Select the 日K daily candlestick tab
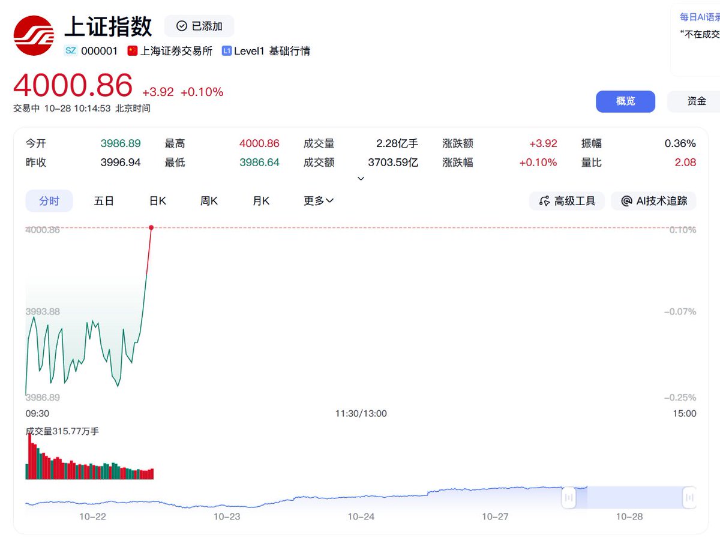Screen dimensions: 720x541 (x=157, y=201)
